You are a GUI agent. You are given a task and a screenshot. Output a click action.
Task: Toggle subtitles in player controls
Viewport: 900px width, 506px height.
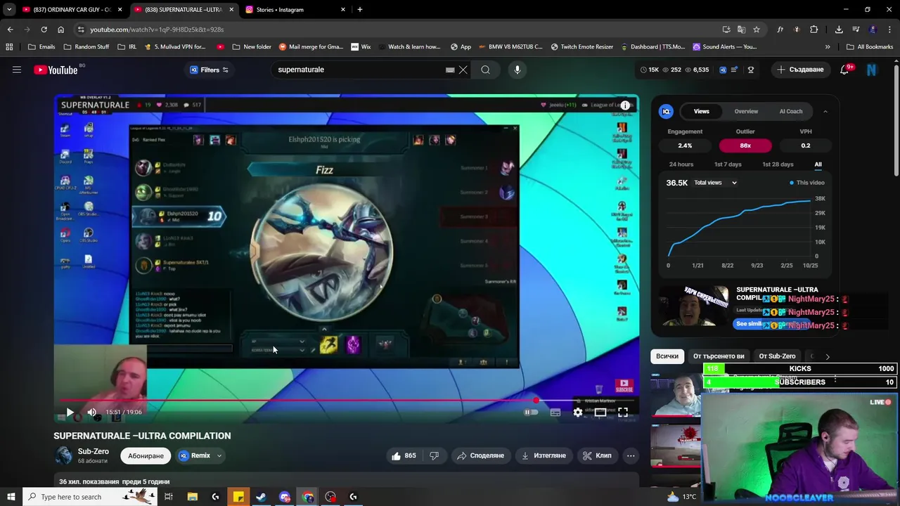coord(555,413)
